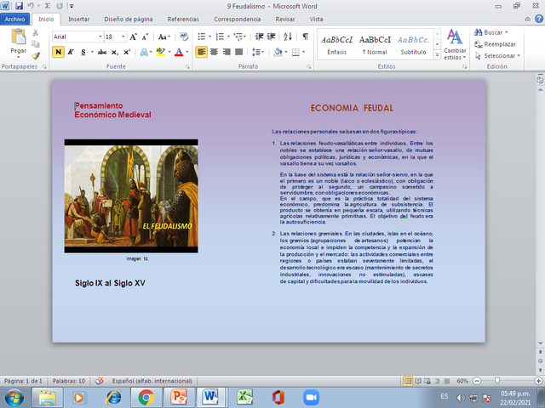
Task: Justify the paragraph text
Action: click(238, 52)
